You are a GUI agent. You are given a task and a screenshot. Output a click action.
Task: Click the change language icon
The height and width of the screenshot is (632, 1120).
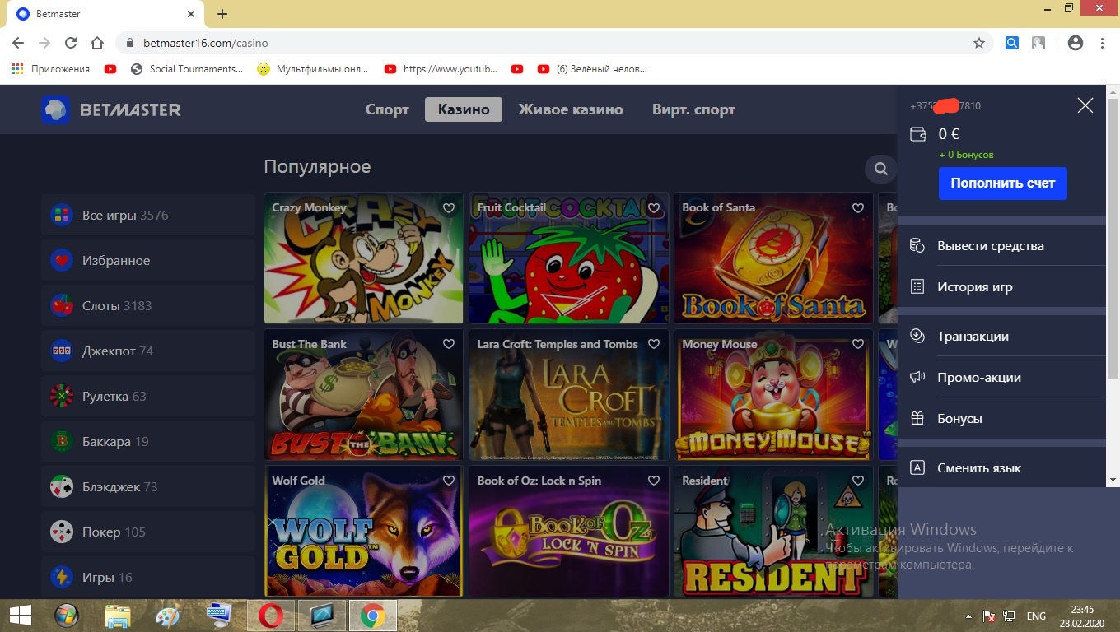(917, 467)
